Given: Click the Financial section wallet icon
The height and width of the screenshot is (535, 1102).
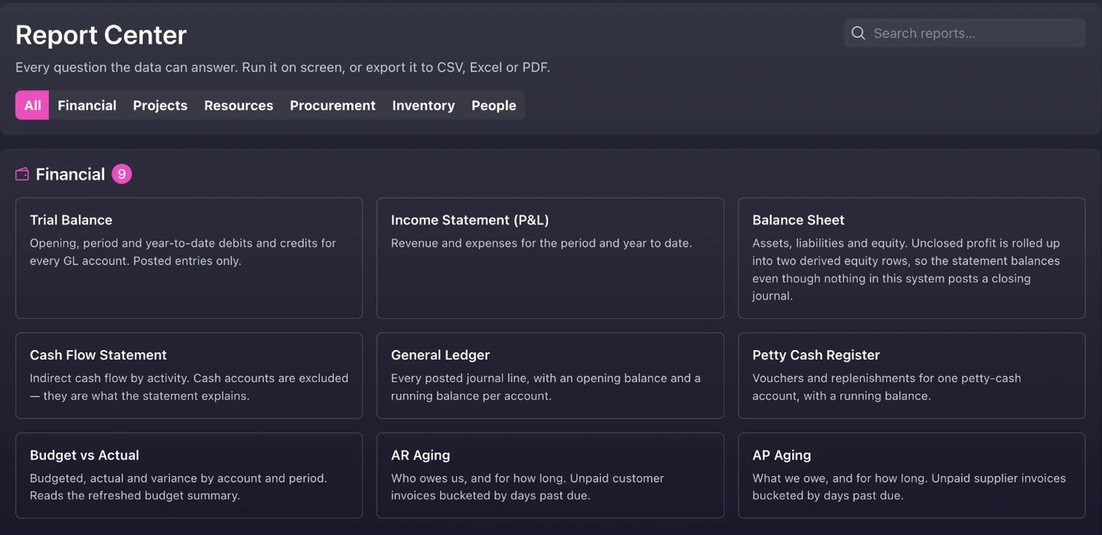Looking at the screenshot, I should click(x=22, y=174).
